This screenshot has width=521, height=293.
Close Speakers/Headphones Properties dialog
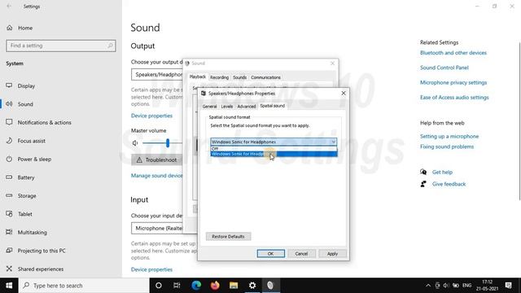344,94
